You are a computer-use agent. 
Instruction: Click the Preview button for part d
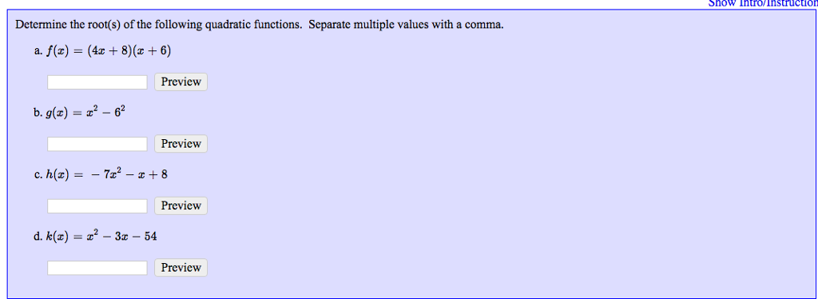(181, 267)
